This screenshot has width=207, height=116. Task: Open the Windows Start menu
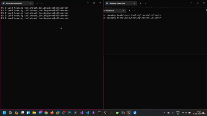4,113
